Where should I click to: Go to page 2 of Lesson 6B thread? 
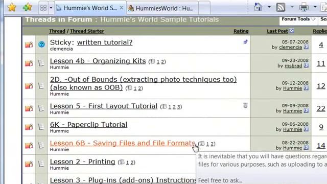coord(212,144)
